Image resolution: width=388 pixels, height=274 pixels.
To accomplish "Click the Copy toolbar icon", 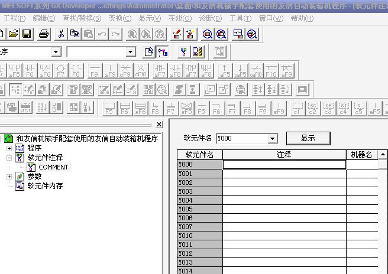I will pos(75,34).
